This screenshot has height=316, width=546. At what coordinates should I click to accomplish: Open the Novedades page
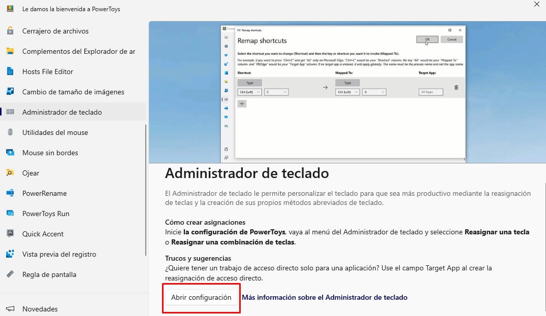click(73, 309)
